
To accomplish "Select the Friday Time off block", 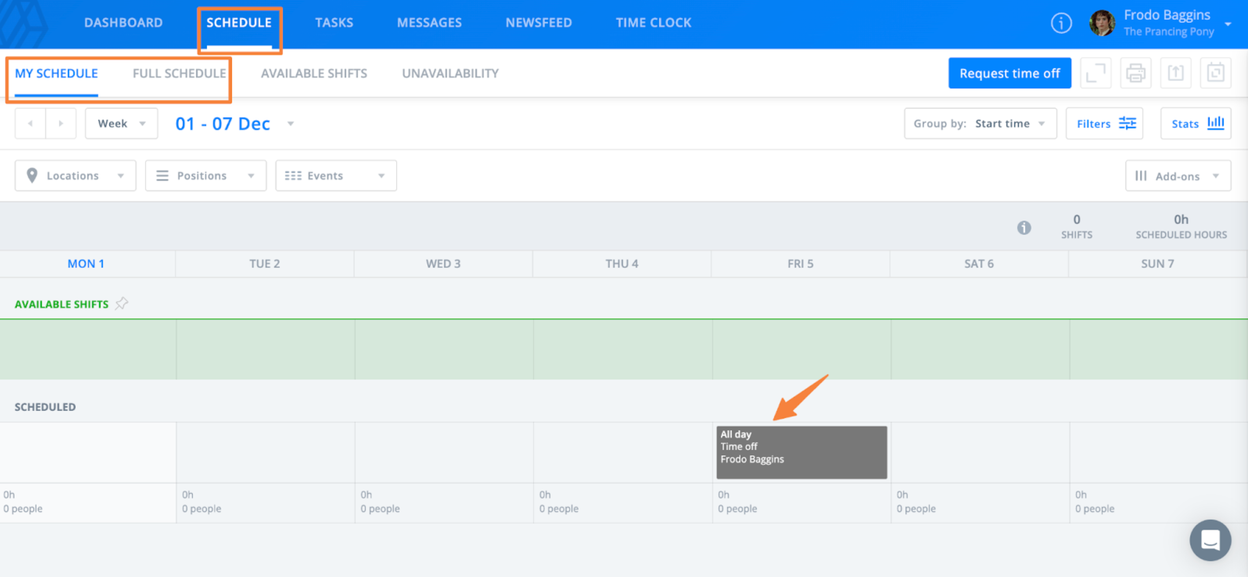I will point(801,453).
